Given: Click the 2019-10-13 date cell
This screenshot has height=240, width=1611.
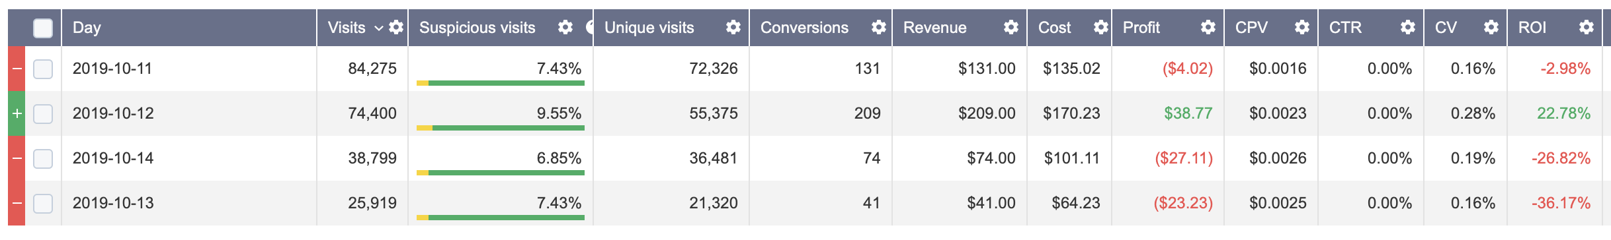Looking at the screenshot, I should [x=113, y=203].
